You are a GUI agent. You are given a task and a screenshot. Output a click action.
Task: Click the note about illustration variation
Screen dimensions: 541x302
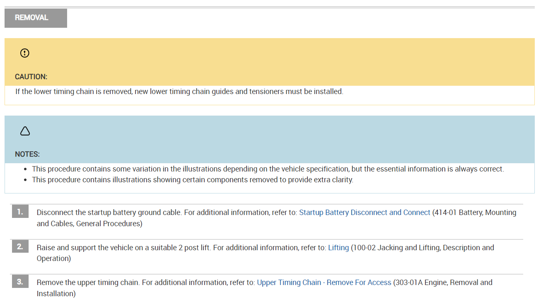[x=268, y=169]
